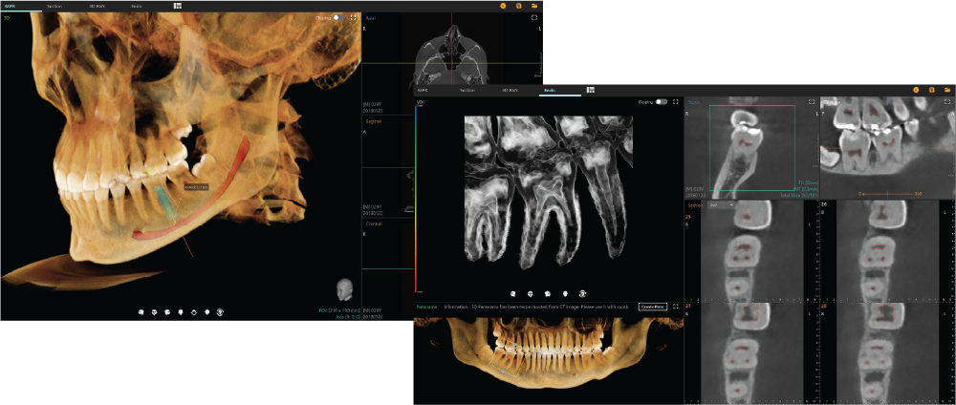
Task: Maximize the VOI tooth view pane
Action: tap(676, 101)
